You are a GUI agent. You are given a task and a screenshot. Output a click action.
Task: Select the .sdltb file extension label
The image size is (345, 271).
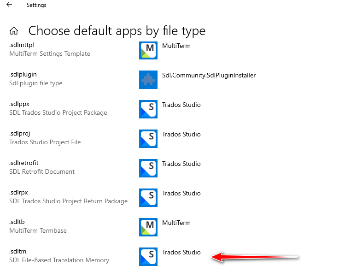[17, 222]
